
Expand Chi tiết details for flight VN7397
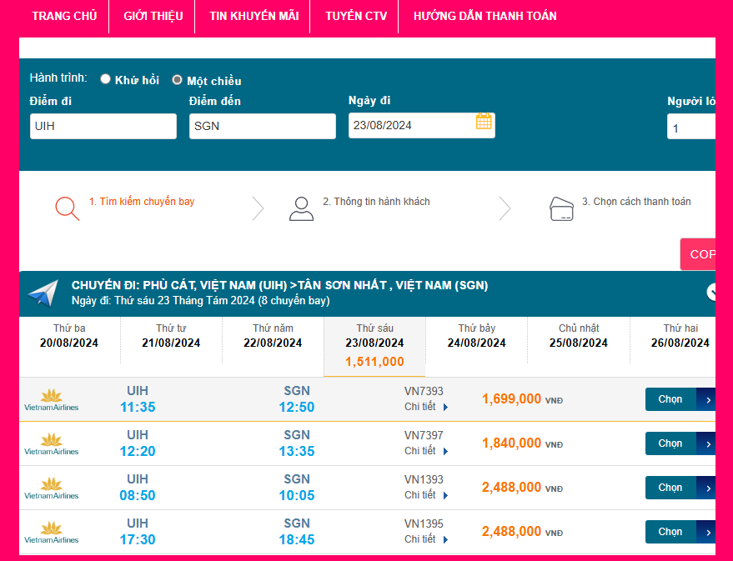point(426,451)
